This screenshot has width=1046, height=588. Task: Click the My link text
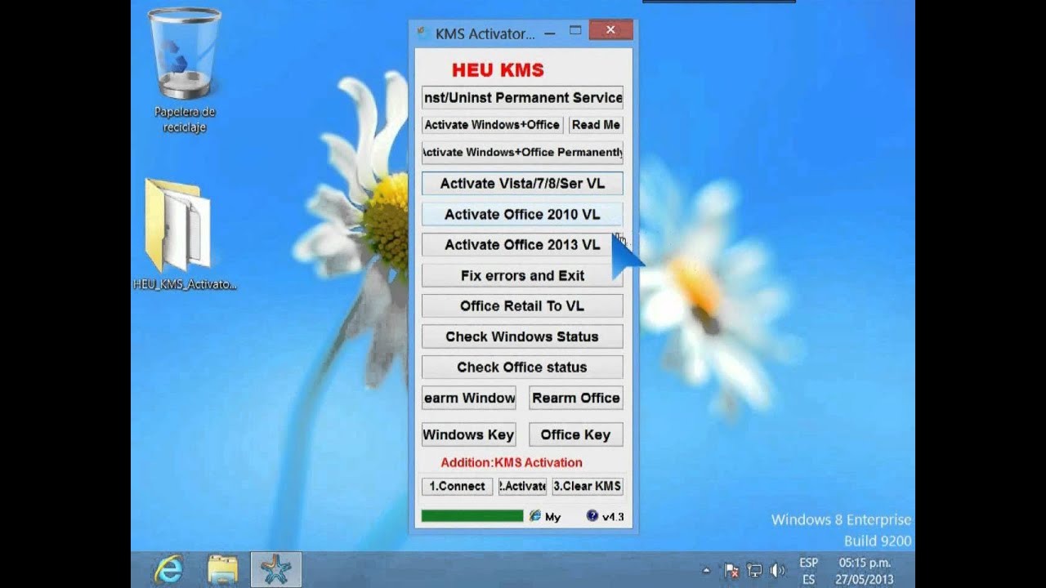[x=553, y=517]
